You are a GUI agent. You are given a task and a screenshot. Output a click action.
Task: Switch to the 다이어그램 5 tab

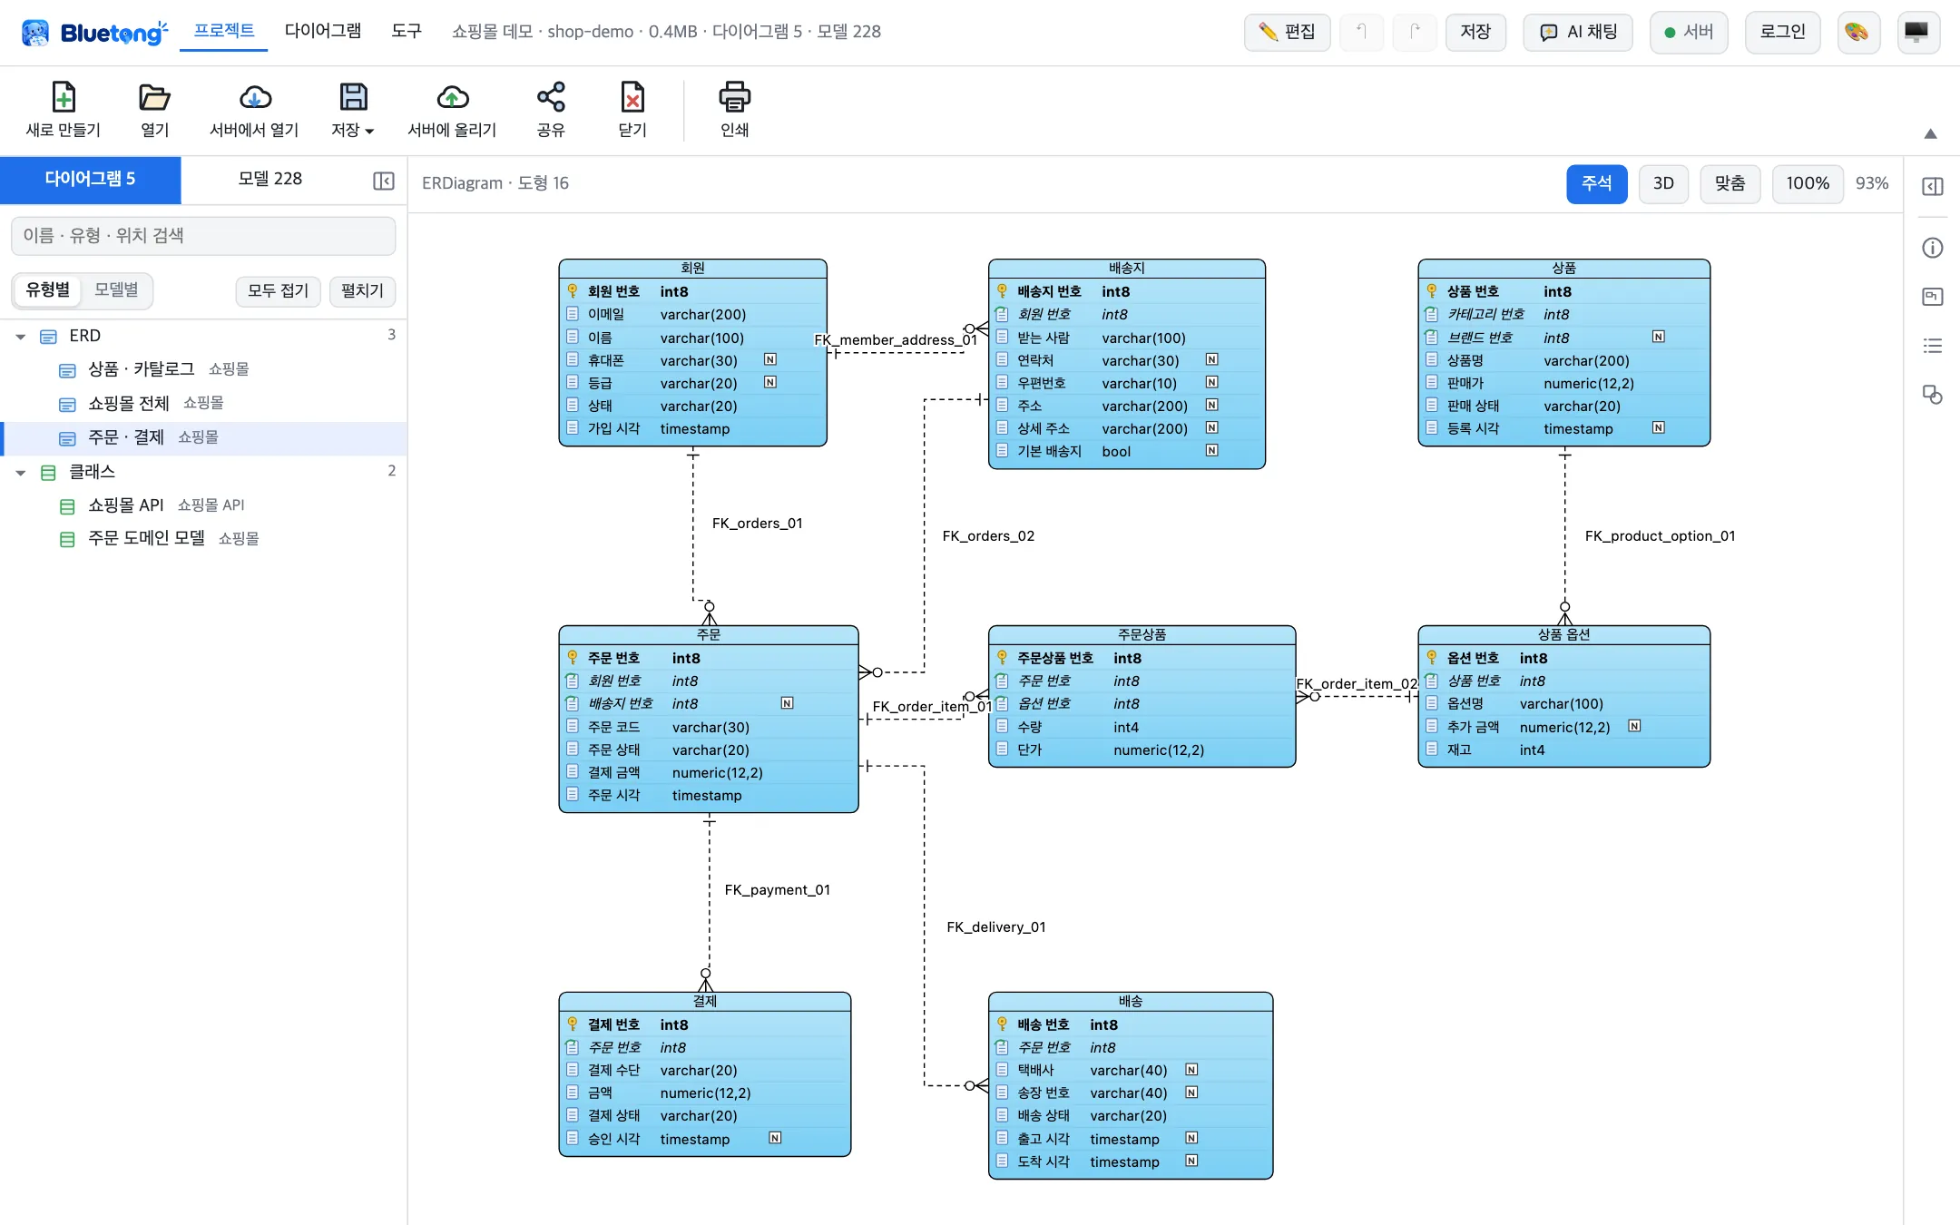click(91, 179)
